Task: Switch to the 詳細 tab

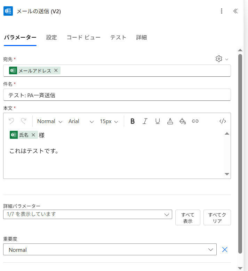Action: (x=141, y=37)
